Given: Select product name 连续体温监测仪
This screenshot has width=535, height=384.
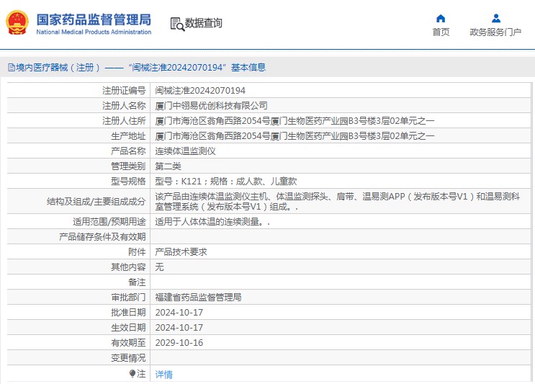Looking at the screenshot, I should coord(185,151).
